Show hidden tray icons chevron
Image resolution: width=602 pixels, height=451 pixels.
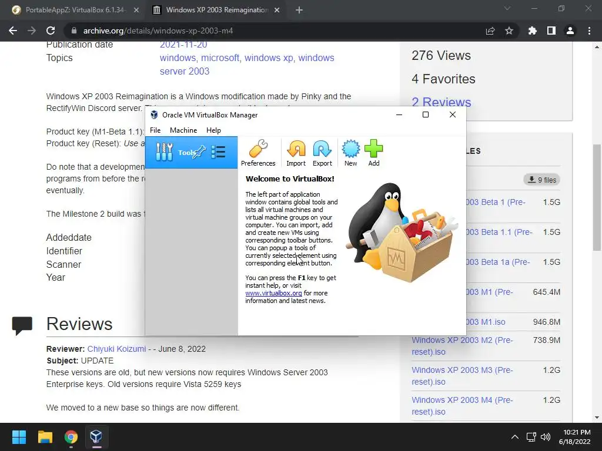[x=515, y=437]
